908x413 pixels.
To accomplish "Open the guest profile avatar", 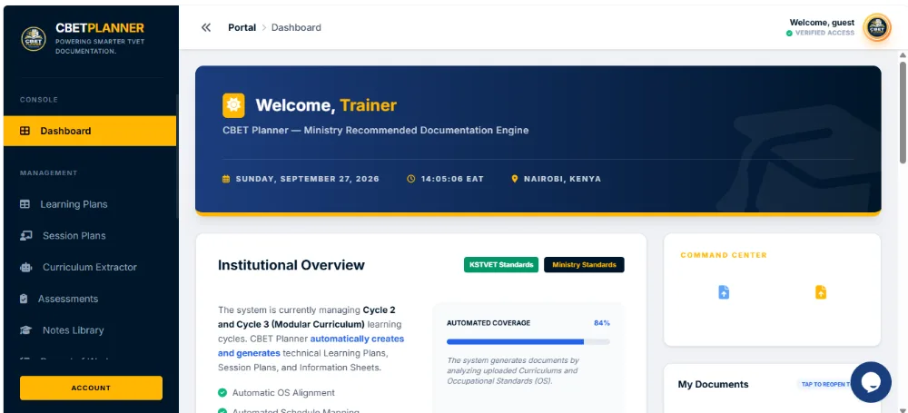I will (x=877, y=27).
